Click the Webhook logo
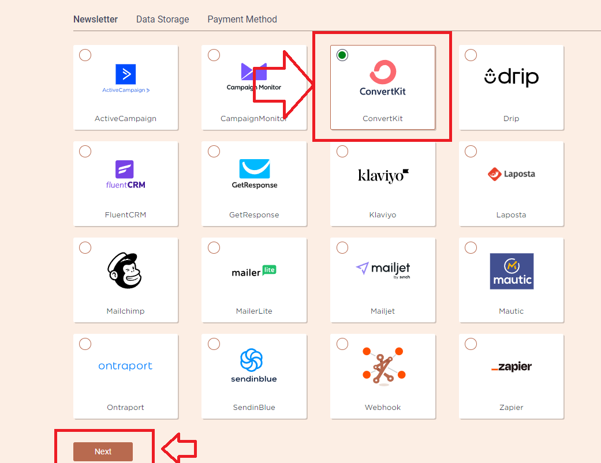601x463 pixels. [x=384, y=366]
